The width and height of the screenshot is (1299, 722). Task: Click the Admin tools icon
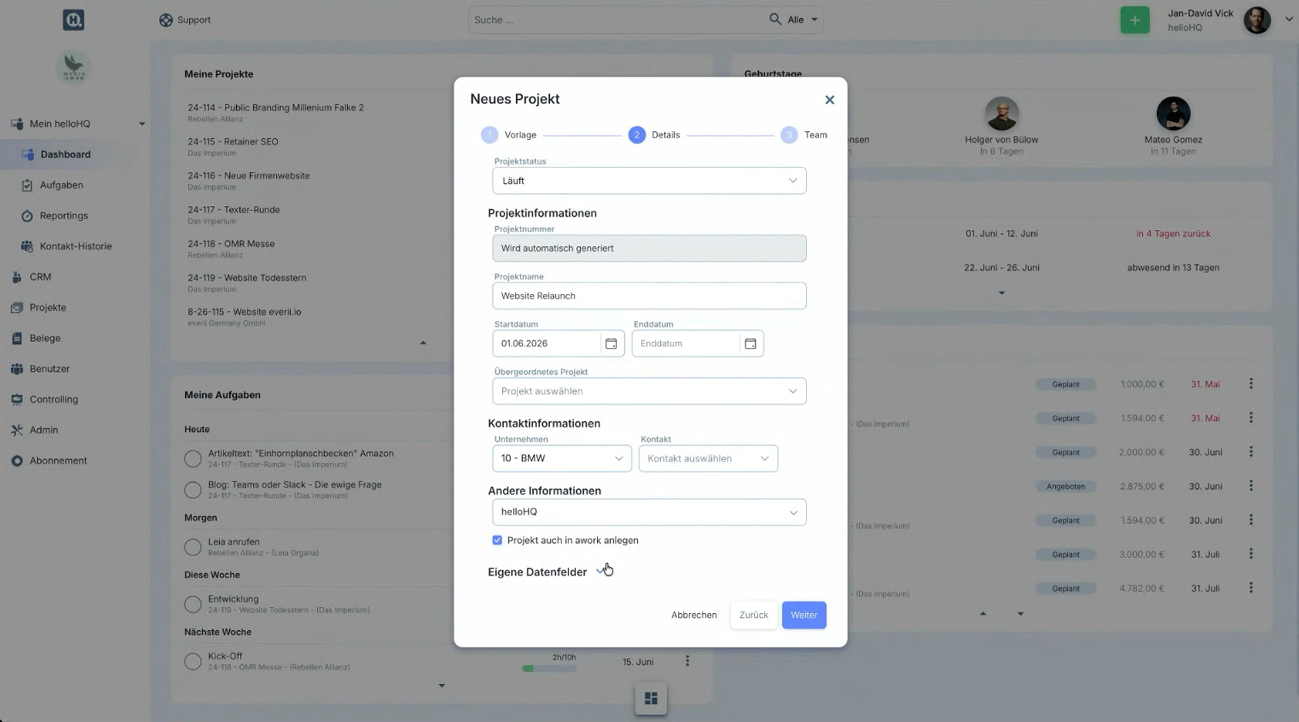[17, 430]
